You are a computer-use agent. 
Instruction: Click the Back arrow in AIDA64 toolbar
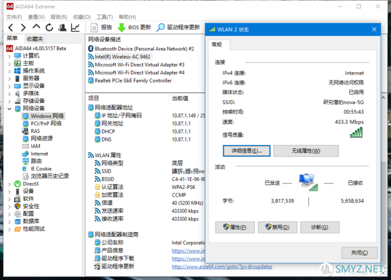[11, 28]
